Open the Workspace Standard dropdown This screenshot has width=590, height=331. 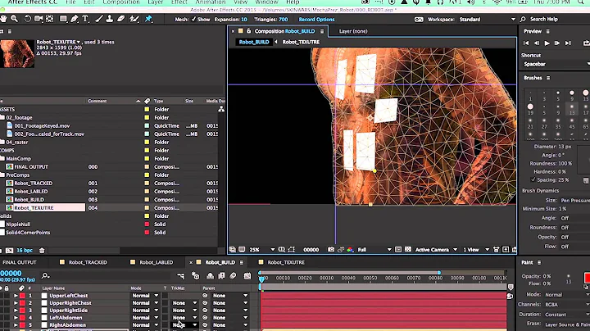tap(488, 19)
